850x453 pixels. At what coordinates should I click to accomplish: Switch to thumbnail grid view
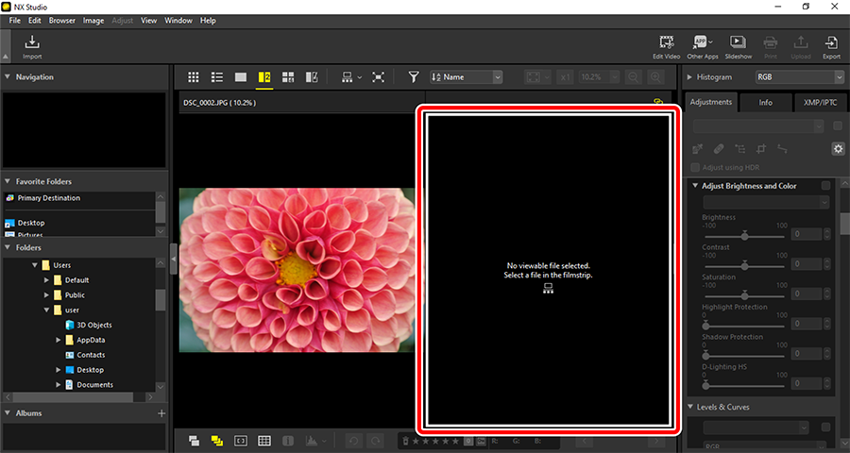pyautogui.click(x=194, y=77)
